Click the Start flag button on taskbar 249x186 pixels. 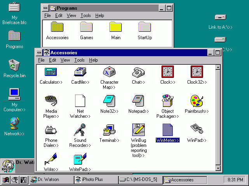click(5, 180)
